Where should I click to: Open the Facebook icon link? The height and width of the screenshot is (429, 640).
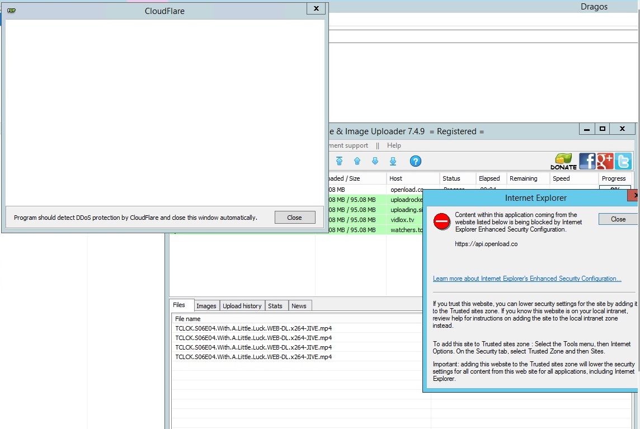[587, 161]
